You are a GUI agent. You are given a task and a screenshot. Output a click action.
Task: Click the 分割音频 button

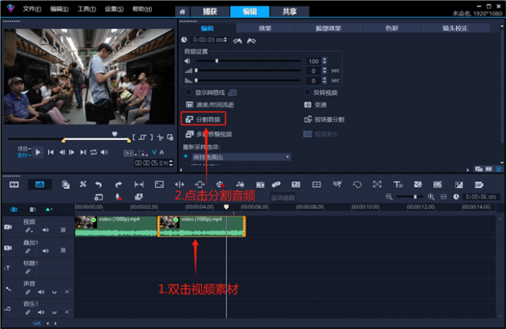point(203,119)
